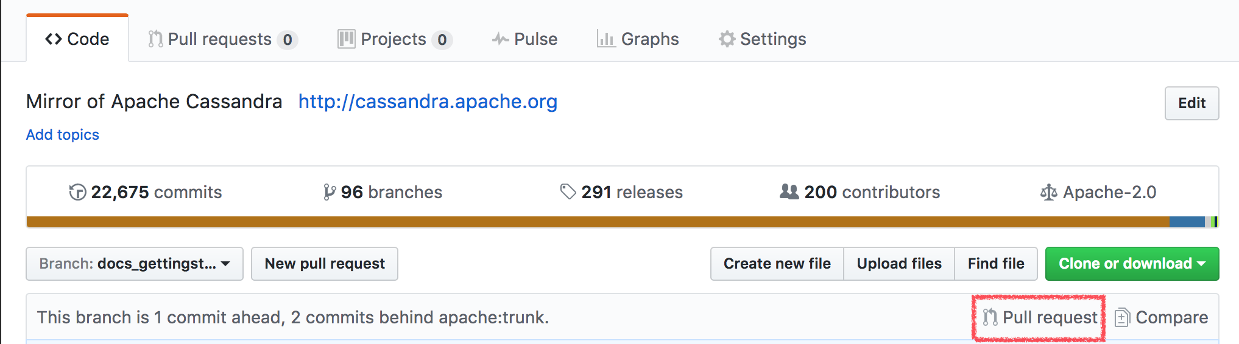1239x344 pixels.
Task: Click the commits history clock icon
Action: click(x=77, y=192)
